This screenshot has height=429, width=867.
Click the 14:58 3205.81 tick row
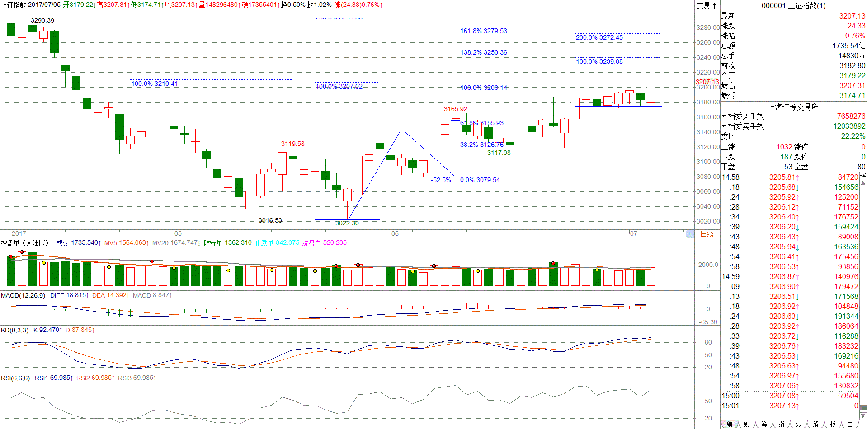790,177
